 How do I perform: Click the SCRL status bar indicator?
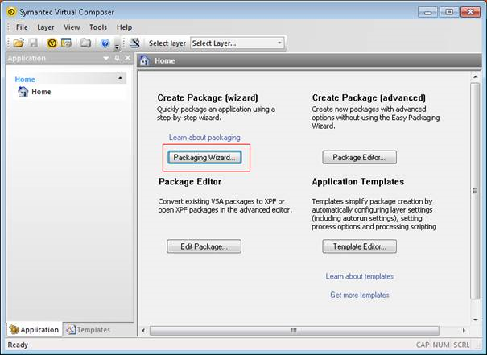[x=461, y=345]
